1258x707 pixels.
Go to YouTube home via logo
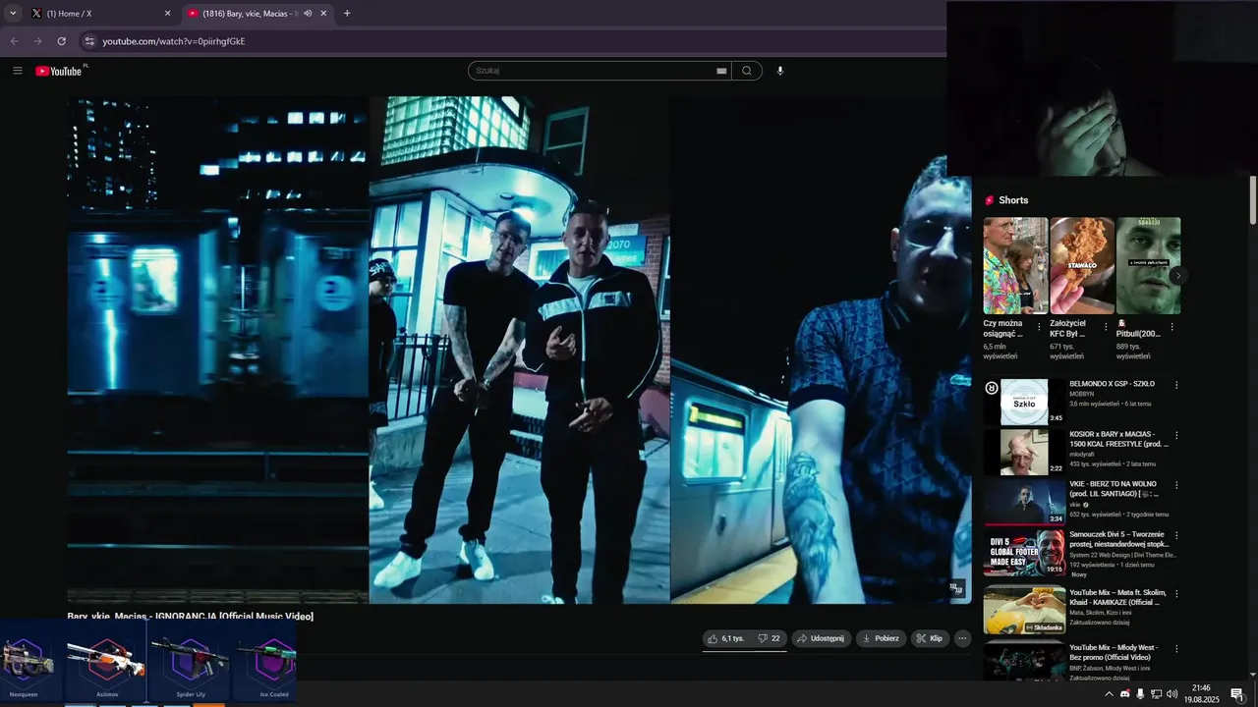click(x=59, y=71)
